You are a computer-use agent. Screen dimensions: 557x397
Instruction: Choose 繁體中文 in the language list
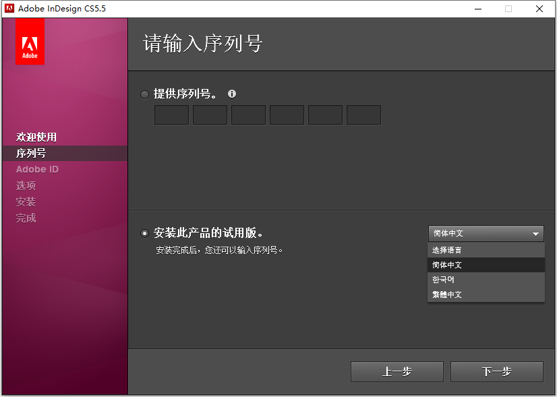(x=486, y=295)
